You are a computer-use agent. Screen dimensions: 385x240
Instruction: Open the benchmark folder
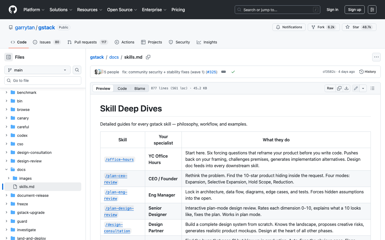coord(27,93)
